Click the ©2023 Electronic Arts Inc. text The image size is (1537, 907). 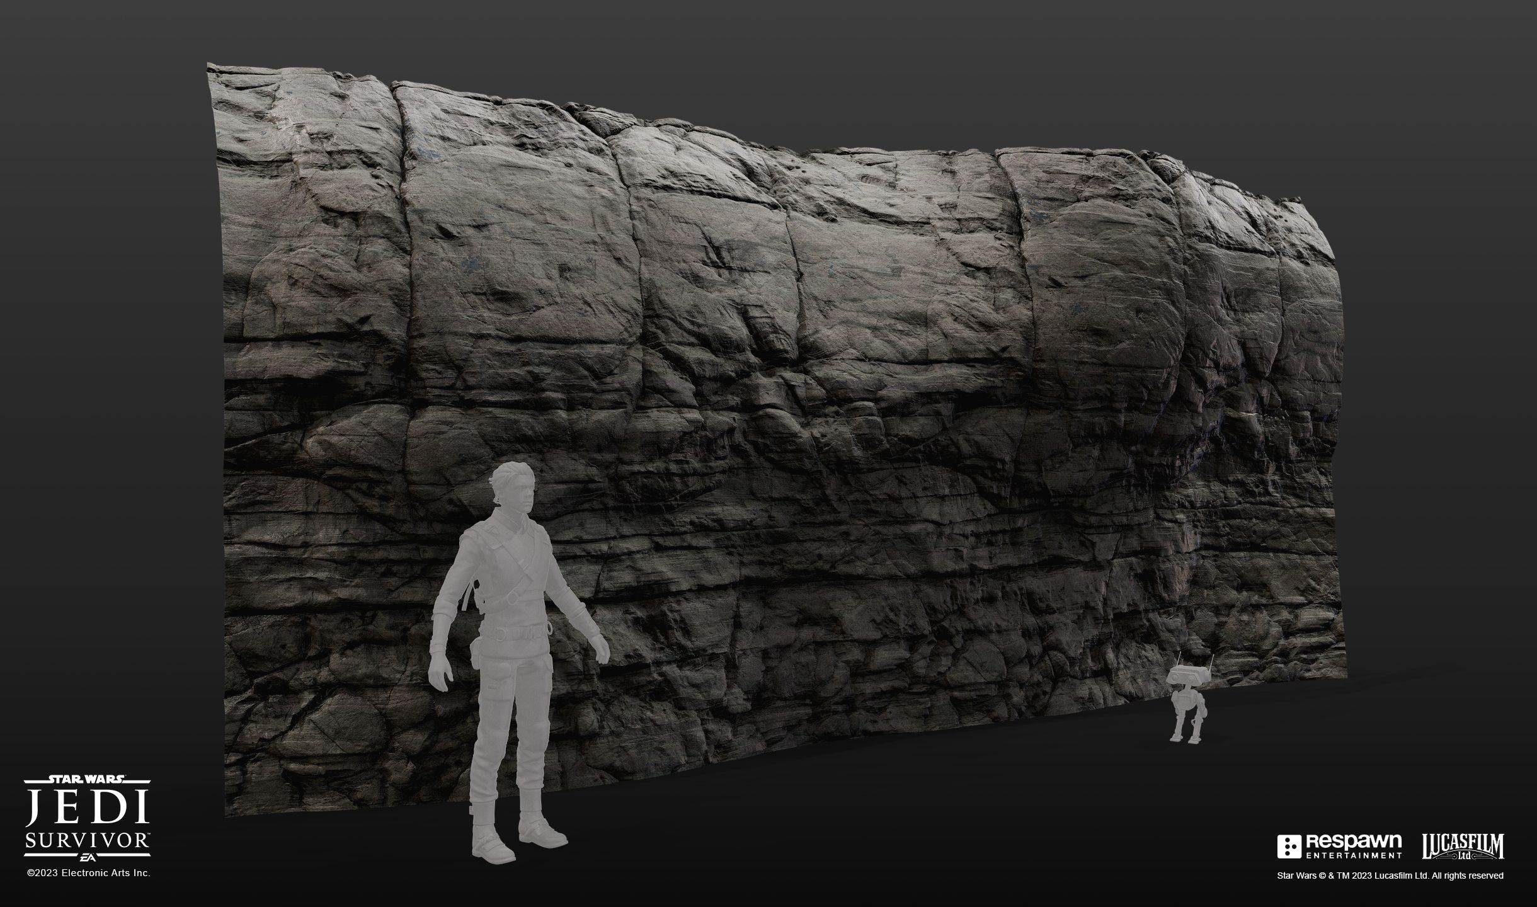point(88,874)
